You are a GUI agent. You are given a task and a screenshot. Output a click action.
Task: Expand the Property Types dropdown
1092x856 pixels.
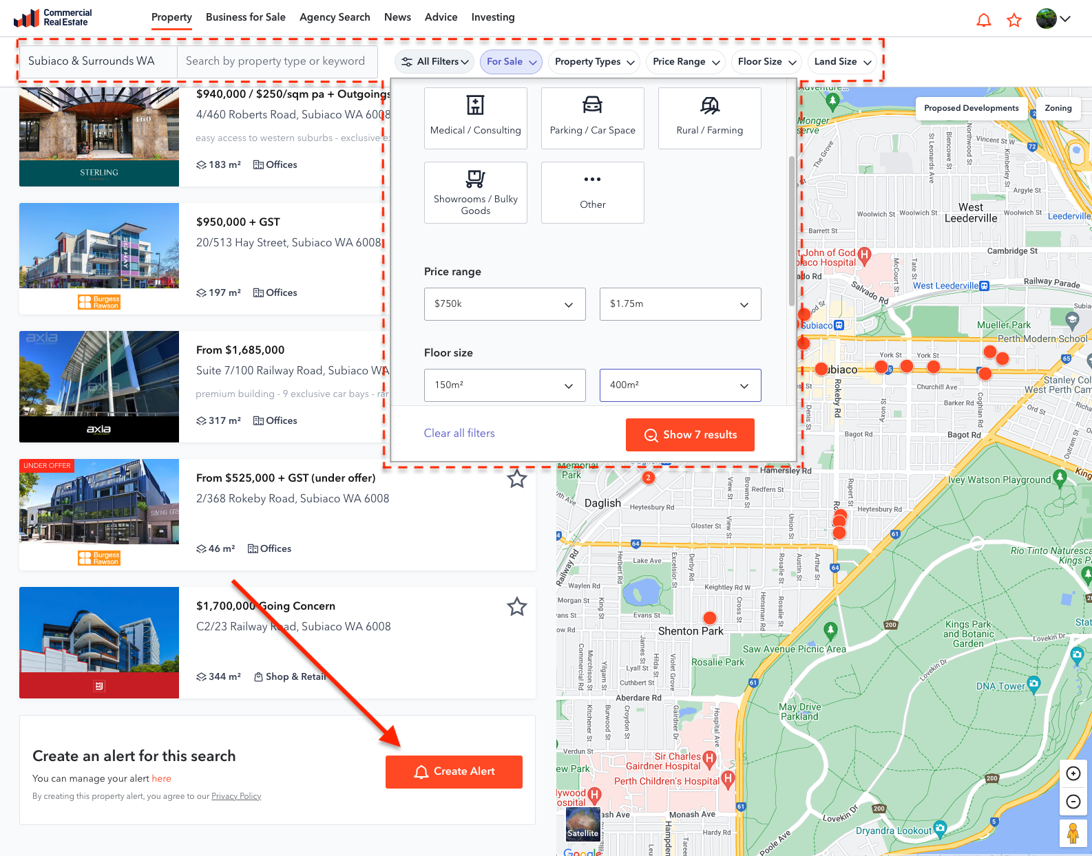[x=594, y=62]
